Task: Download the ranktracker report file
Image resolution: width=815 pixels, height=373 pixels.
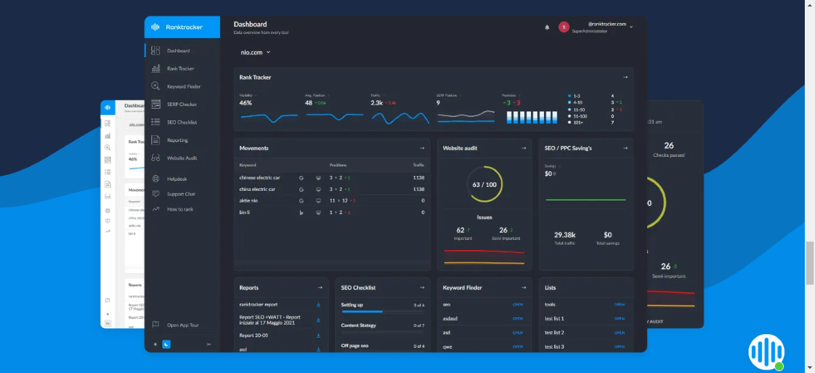Action: [x=319, y=305]
